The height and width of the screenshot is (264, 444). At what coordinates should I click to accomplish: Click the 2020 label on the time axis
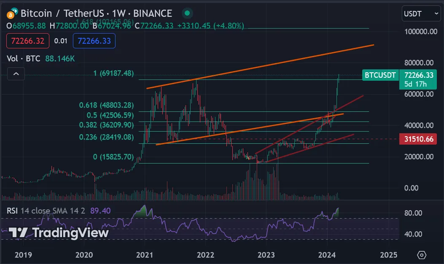point(84,255)
